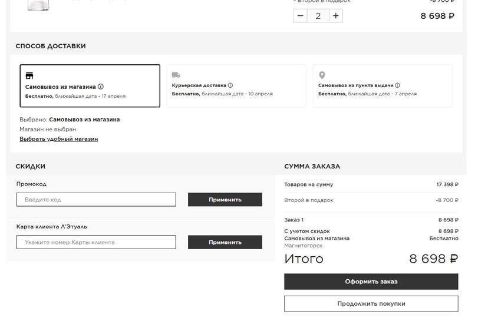478x321 pixels.
Task: Open info icon next to Самовывоз из пункта выдачи
Action: click(398, 85)
